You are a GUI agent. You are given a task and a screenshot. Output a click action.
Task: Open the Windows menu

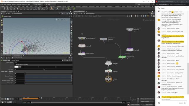19,4
